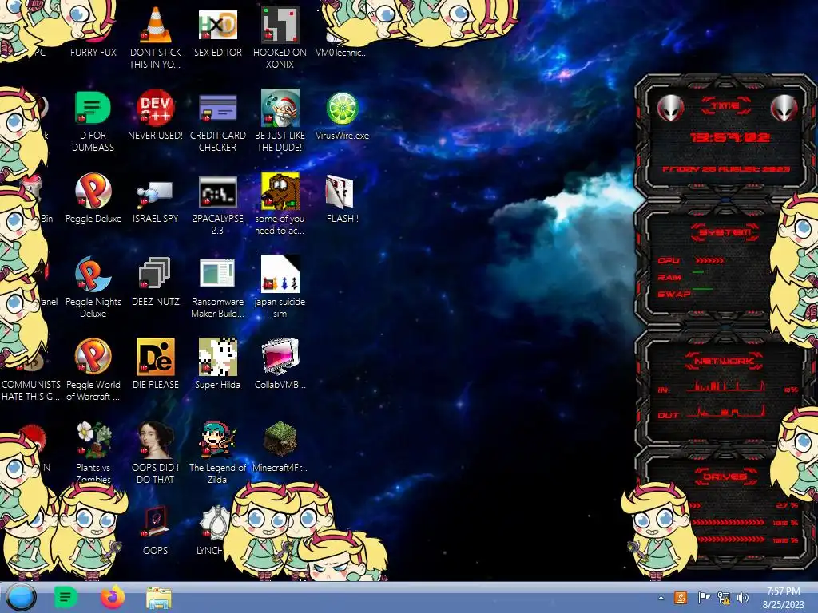This screenshot has width=818, height=613.
Task: Click the DRIVES widget header
Action: click(x=725, y=477)
